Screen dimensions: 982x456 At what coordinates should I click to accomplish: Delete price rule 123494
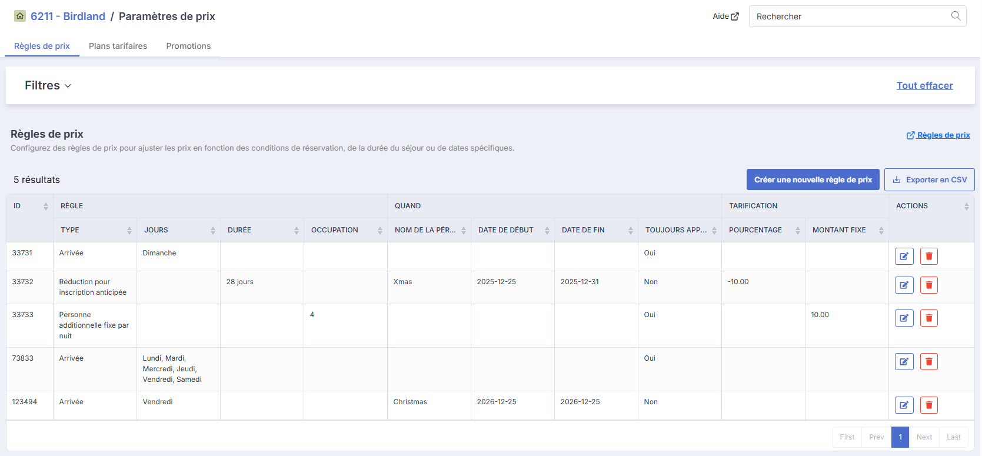point(928,405)
